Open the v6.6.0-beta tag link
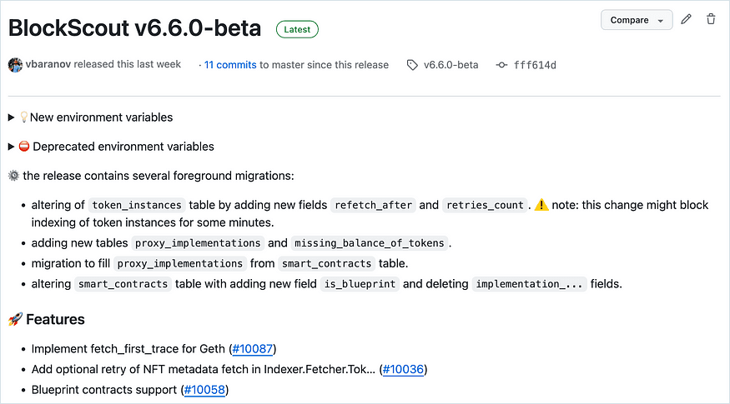Viewport: 730px width, 404px height. coord(451,65)
